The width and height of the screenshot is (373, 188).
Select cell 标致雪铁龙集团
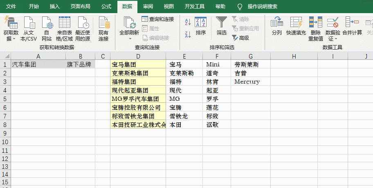(138, 116)
